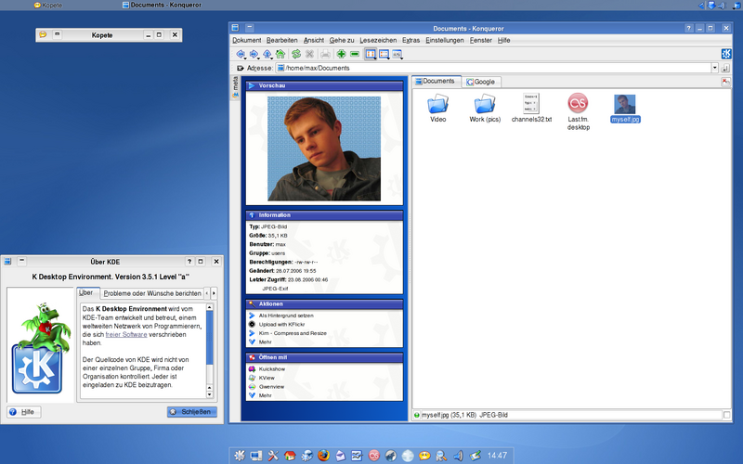The image size is (743, 464).
Task: Switch to list view mode
Action: tap(384, 54)
